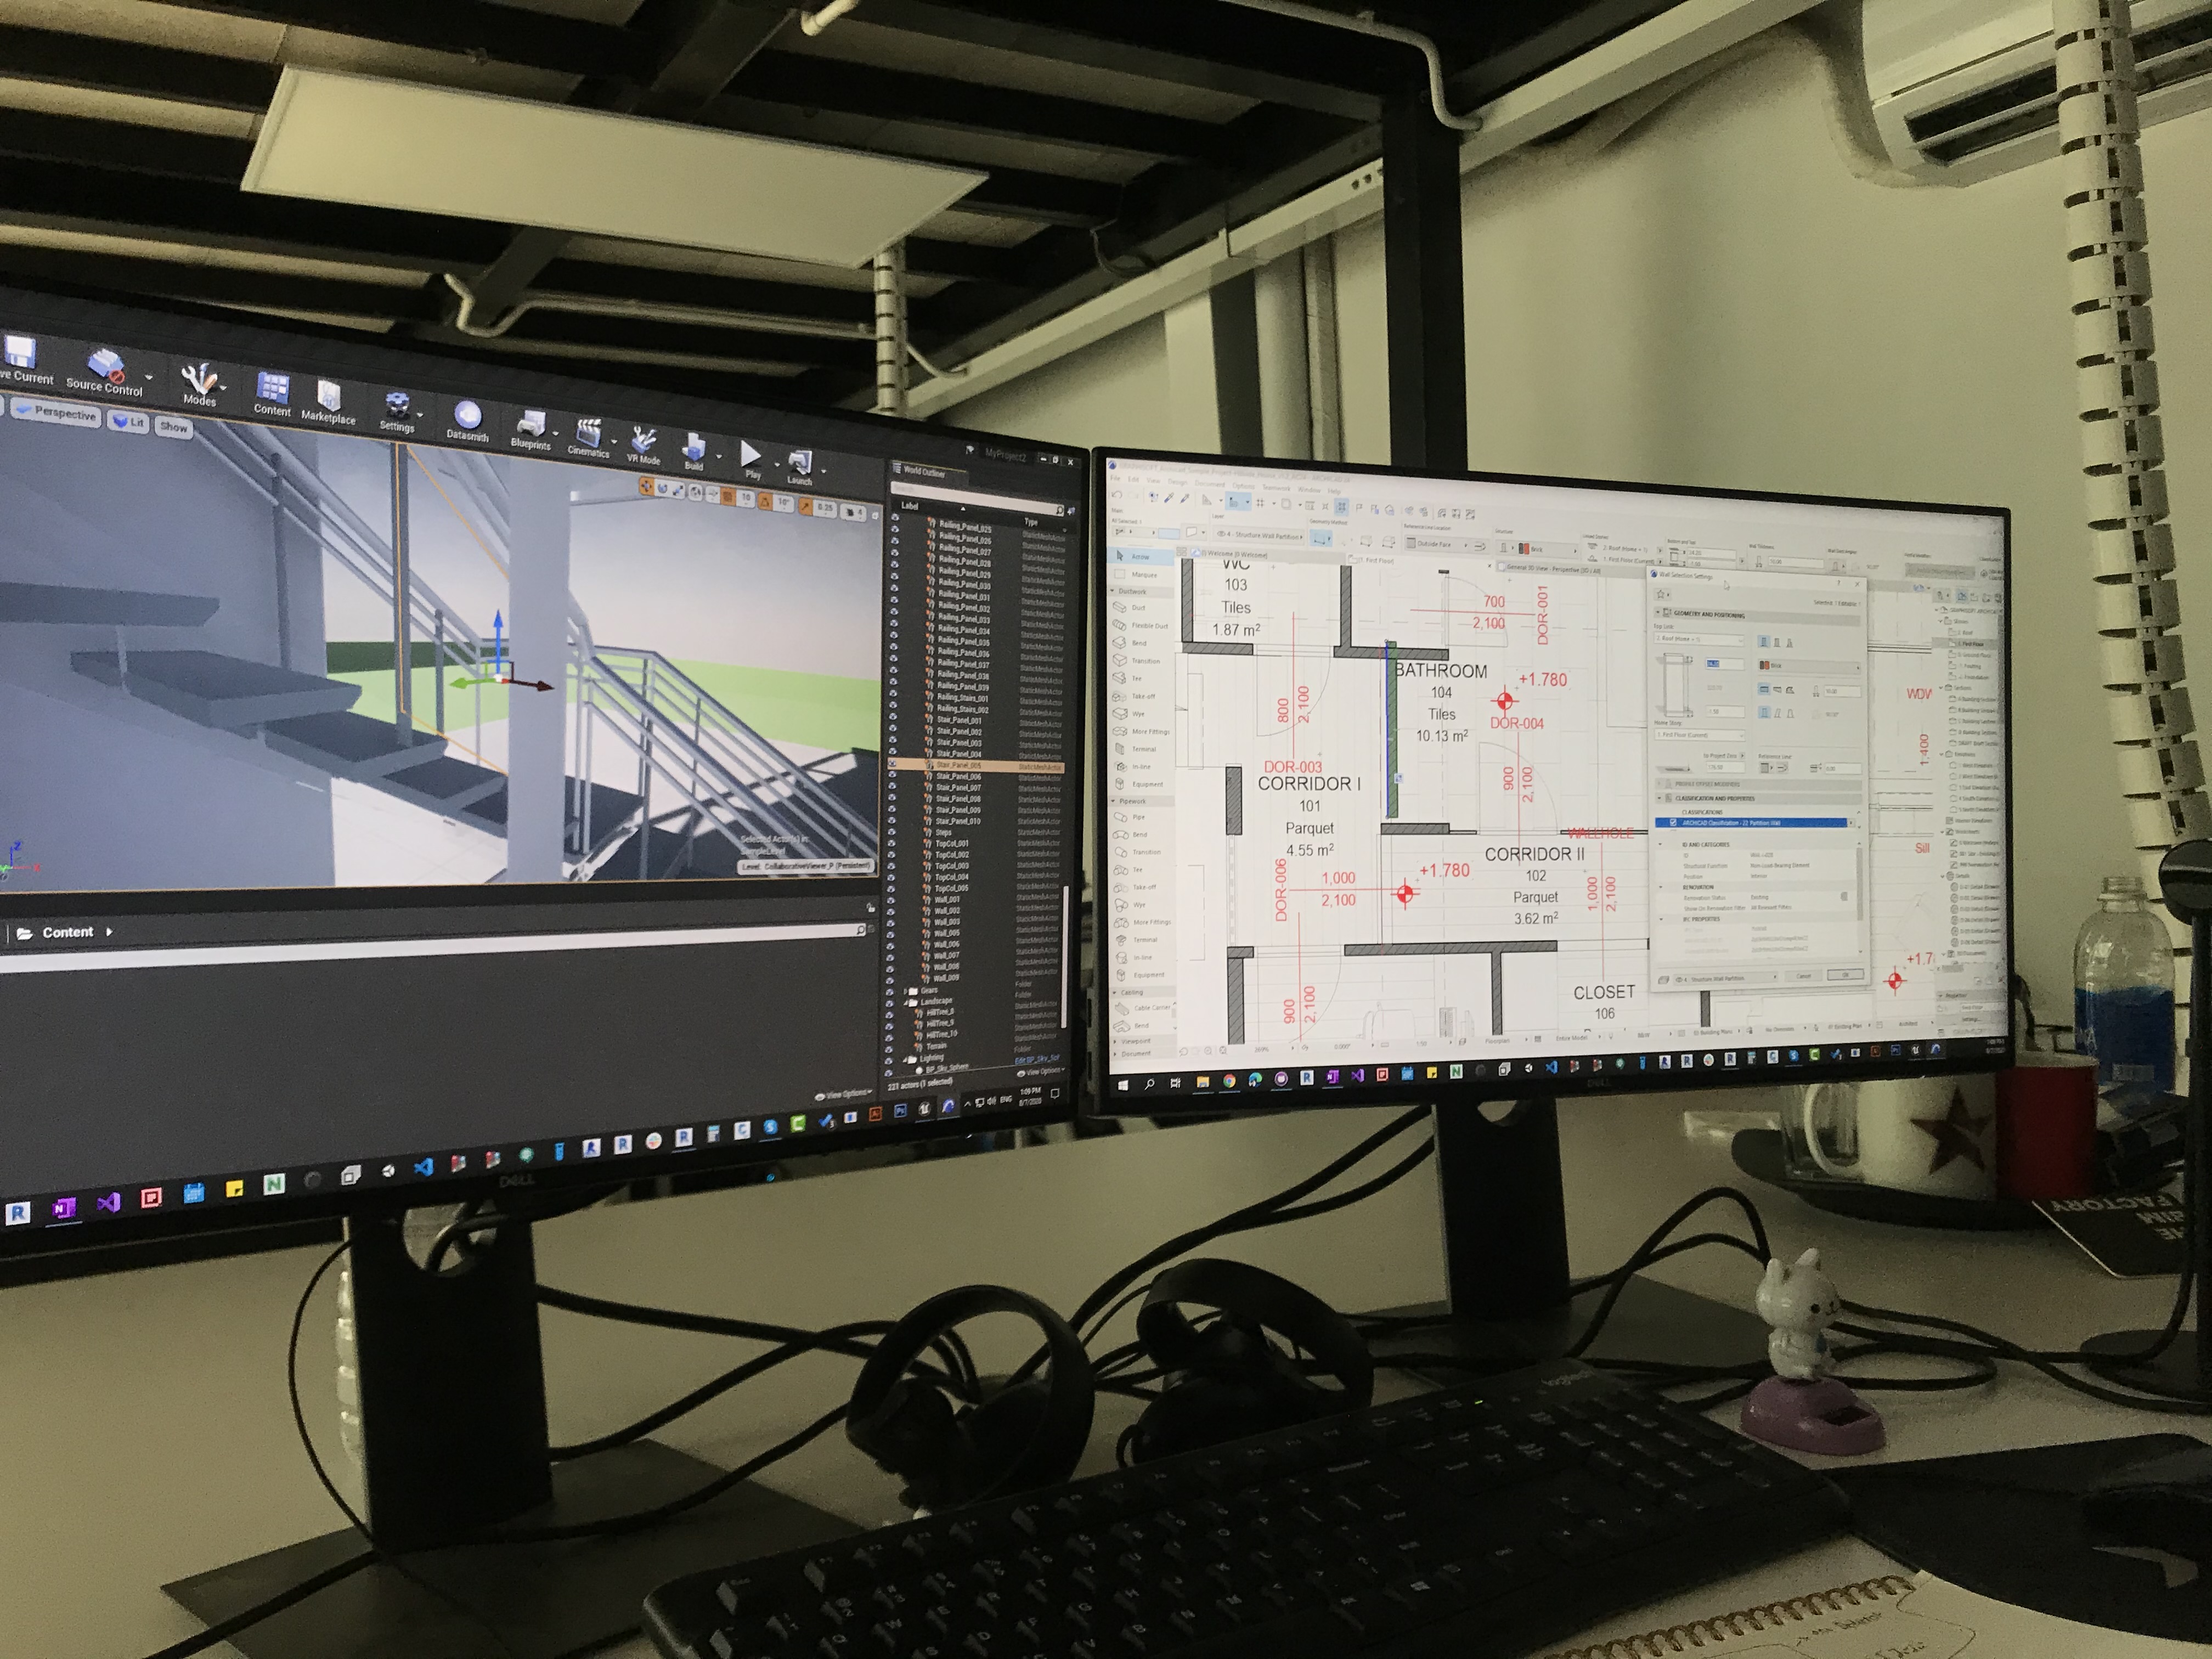
Task: Click Cancel in Wall Selection Settings
Action: tap(1804, 976)
